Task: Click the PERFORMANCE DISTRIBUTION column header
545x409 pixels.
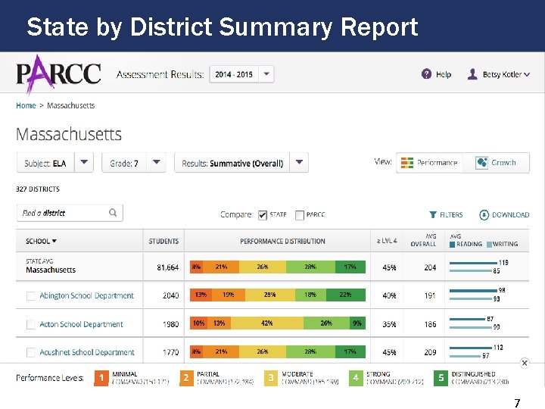Action: [x=282, y=241]
